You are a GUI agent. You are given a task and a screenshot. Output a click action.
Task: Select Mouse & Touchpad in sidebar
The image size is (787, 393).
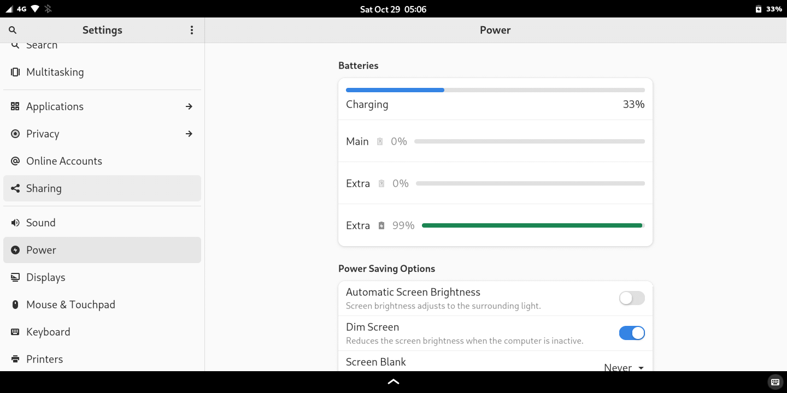coord(71,305)
